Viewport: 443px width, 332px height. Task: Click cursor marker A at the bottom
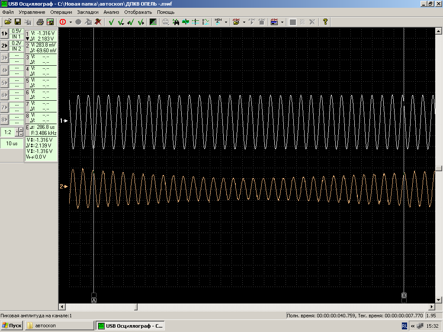click(x=94, y=300)
